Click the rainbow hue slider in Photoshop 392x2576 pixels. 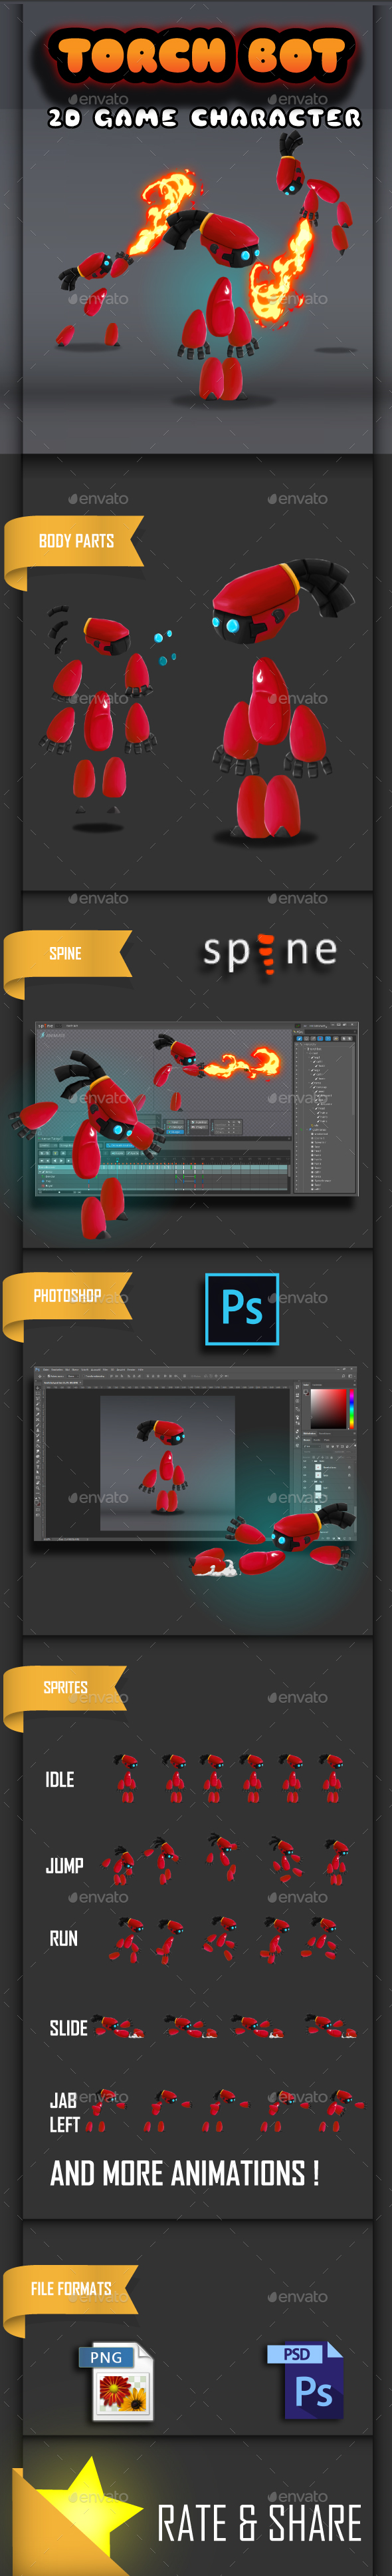coord(350,1408)
